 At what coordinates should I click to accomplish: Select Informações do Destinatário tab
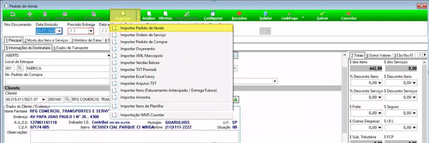coord(28,48)
